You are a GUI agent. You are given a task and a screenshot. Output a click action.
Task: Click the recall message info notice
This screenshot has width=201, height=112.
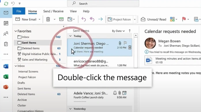pos(173,52)
